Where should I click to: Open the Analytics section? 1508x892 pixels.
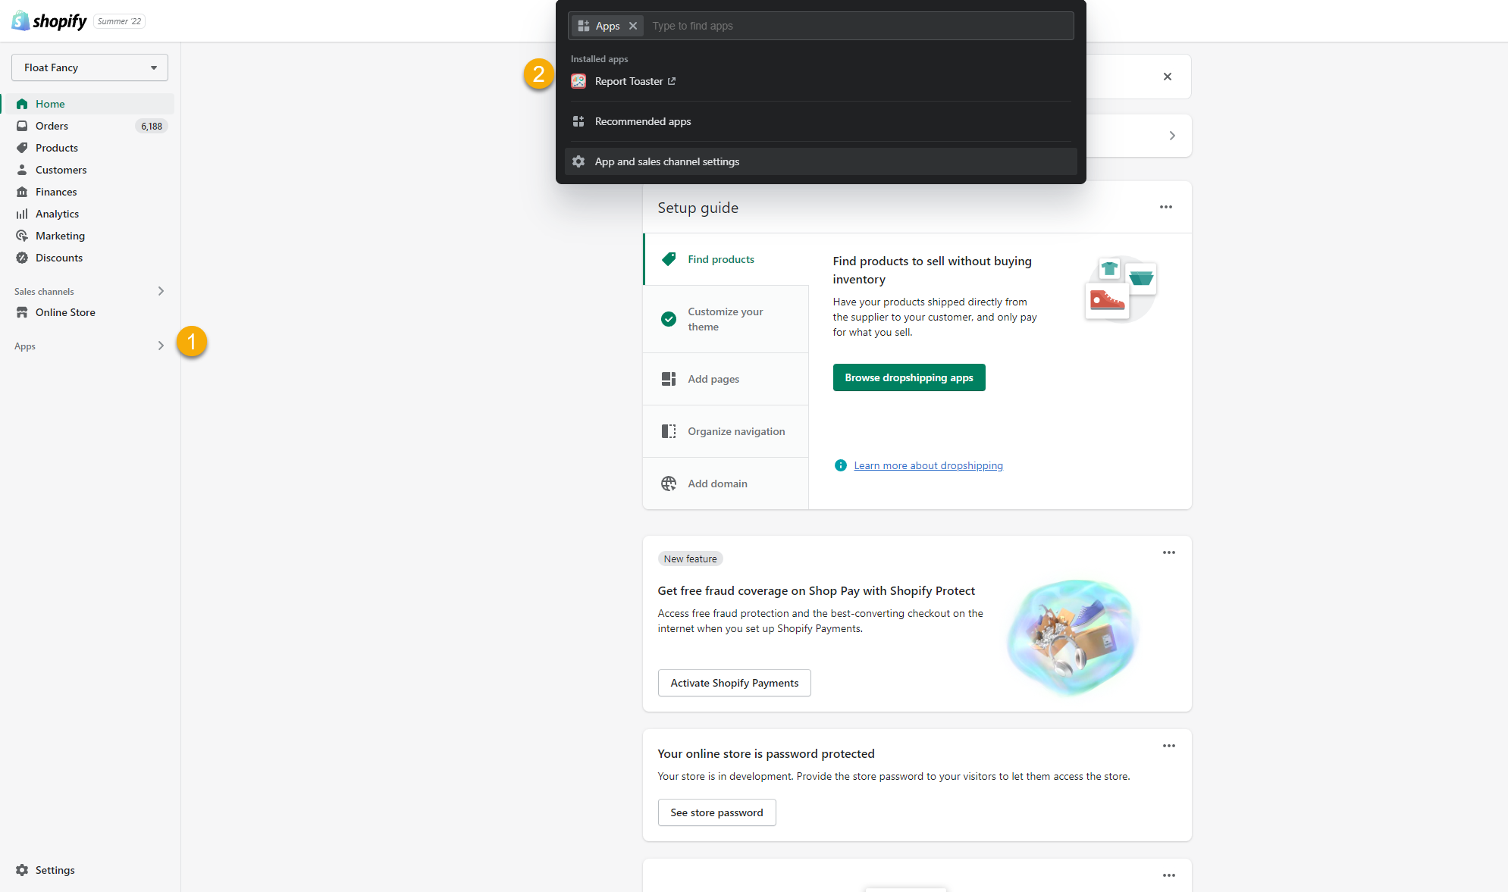pos(57,214)
